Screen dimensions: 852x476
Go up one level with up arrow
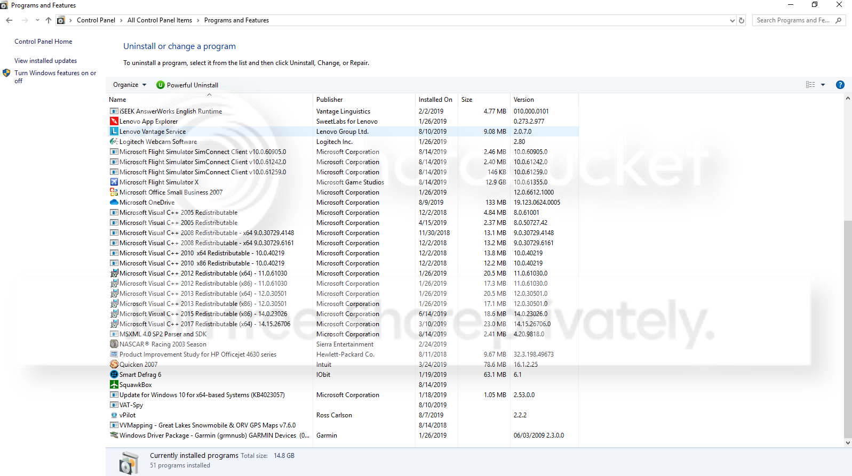[x=49, y=20]
